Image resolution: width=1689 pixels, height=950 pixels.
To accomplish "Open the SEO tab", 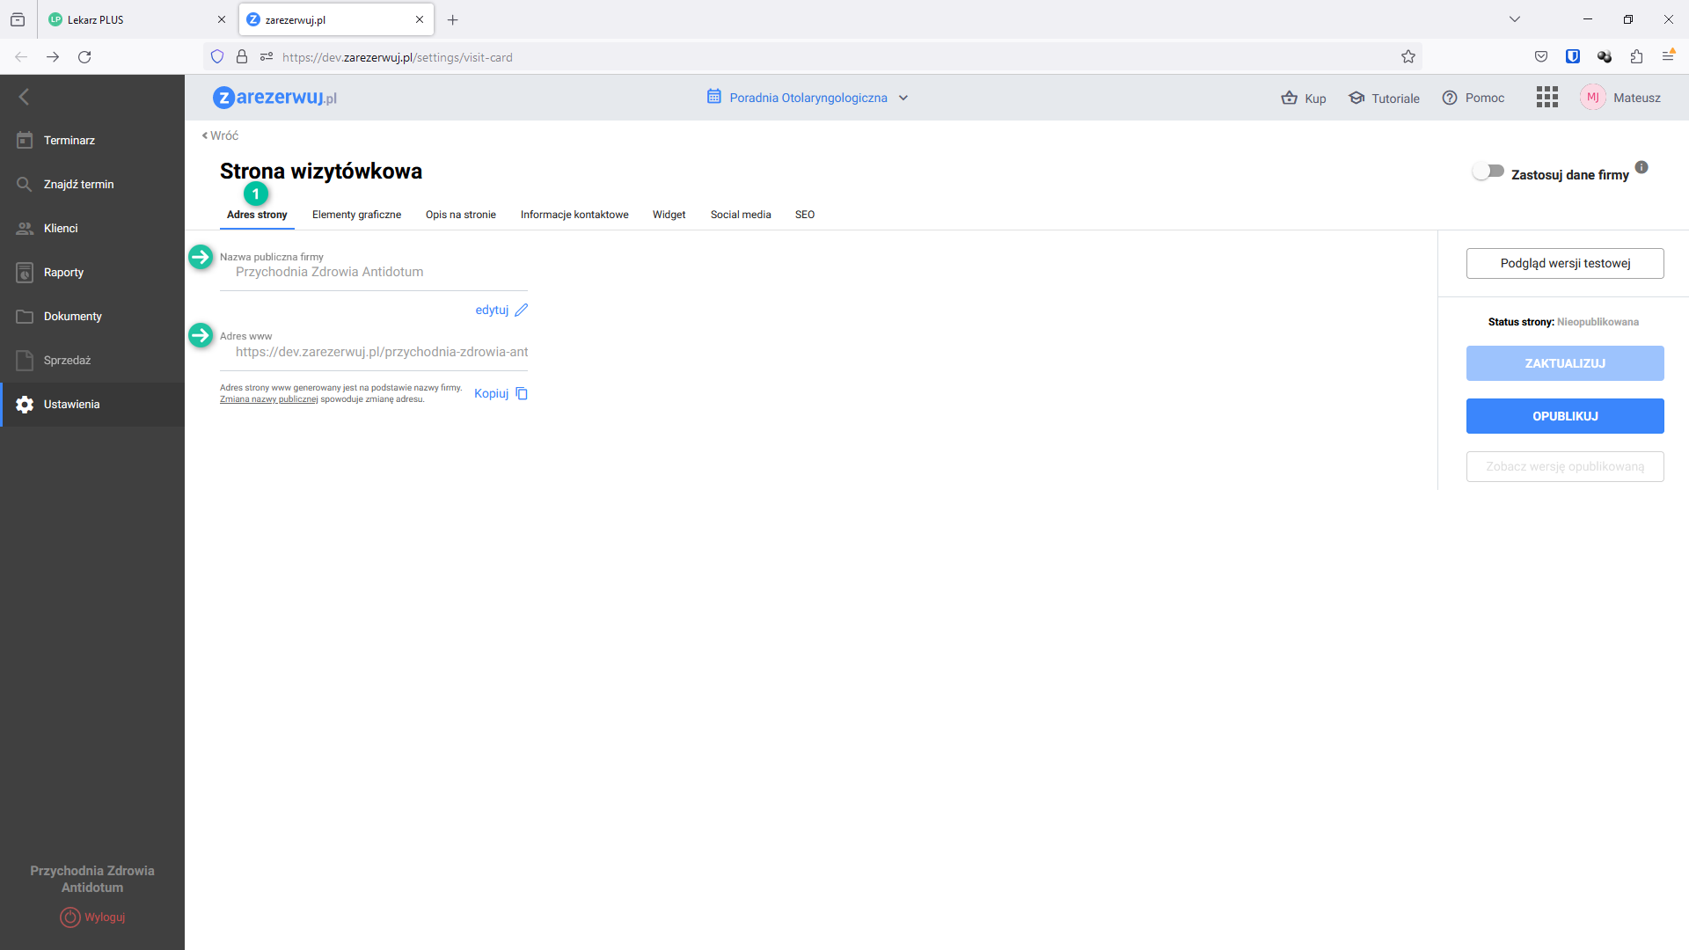I will (805, 215).
